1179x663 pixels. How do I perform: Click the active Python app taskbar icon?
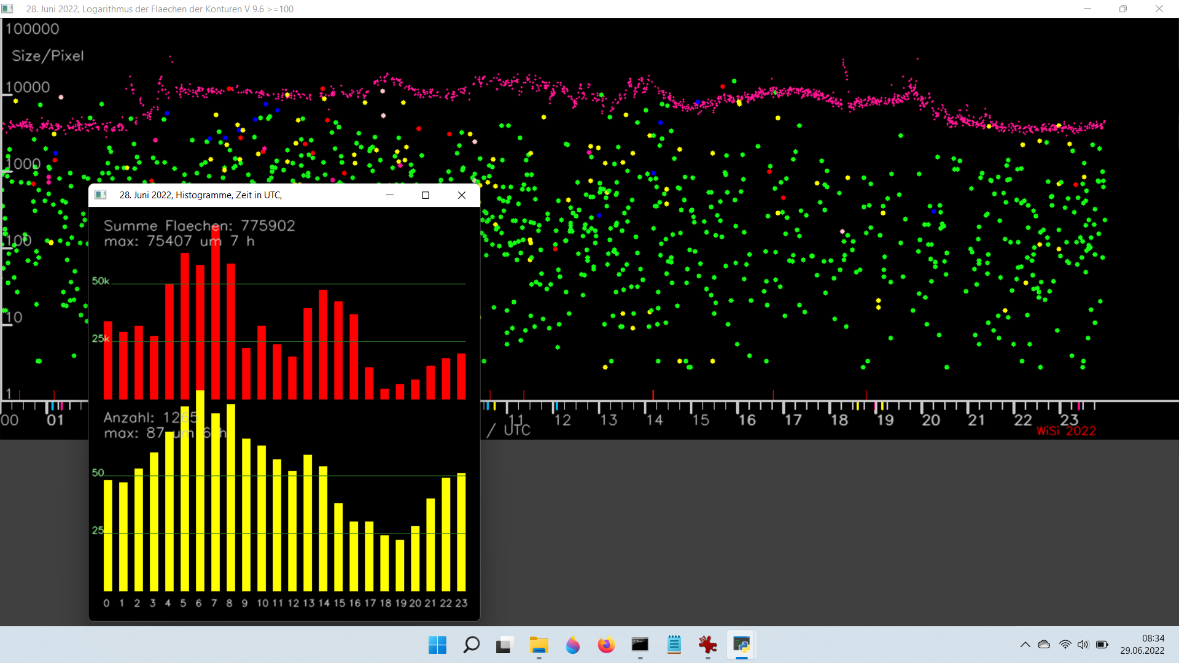pos(741,645)
